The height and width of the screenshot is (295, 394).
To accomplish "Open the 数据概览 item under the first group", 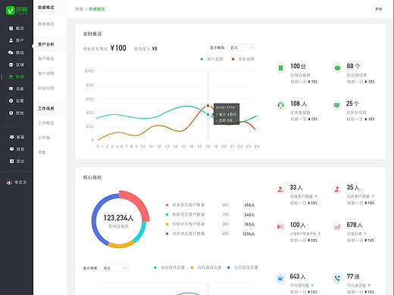I will 46,24.
